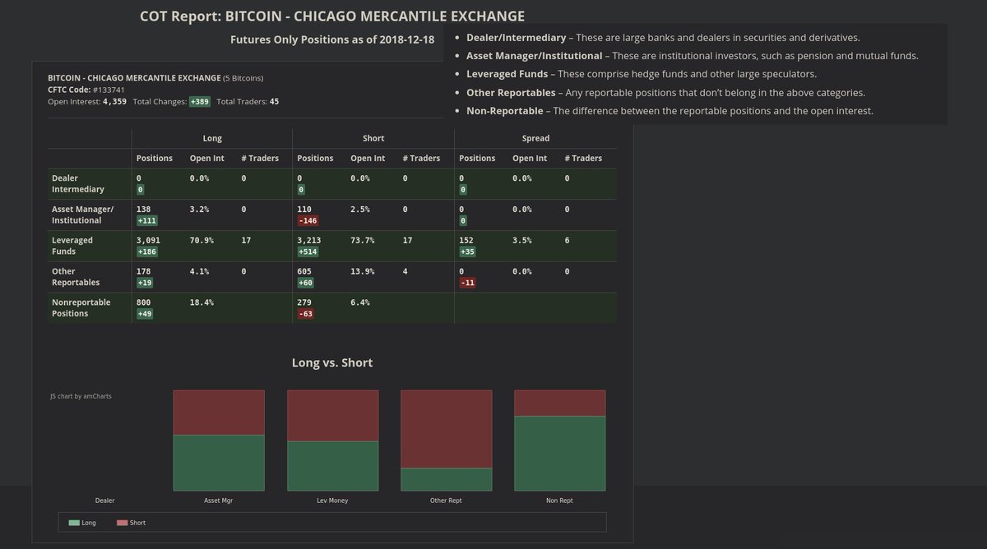
Task: Click the Asset Mgr axis label
Action: pos(218,501)
